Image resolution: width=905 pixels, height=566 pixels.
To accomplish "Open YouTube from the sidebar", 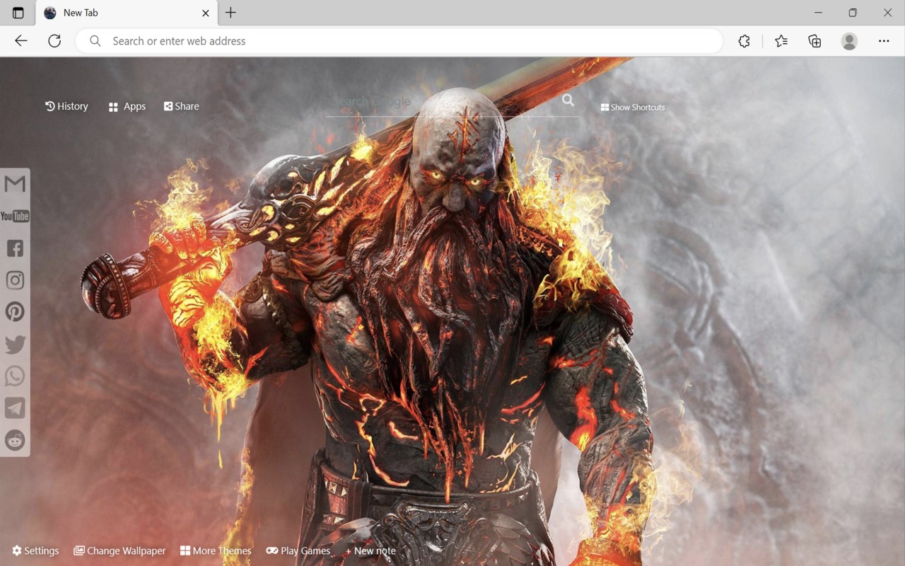I will 15,216.
